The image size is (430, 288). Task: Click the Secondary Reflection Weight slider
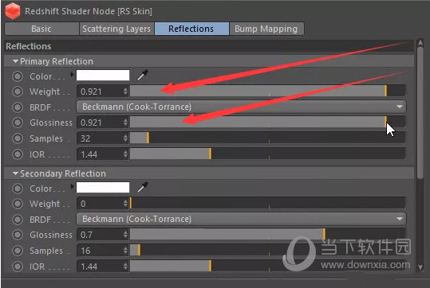pos(268,203)
